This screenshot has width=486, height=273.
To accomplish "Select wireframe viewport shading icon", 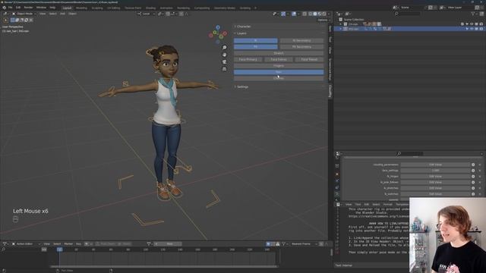I will 311,14.
